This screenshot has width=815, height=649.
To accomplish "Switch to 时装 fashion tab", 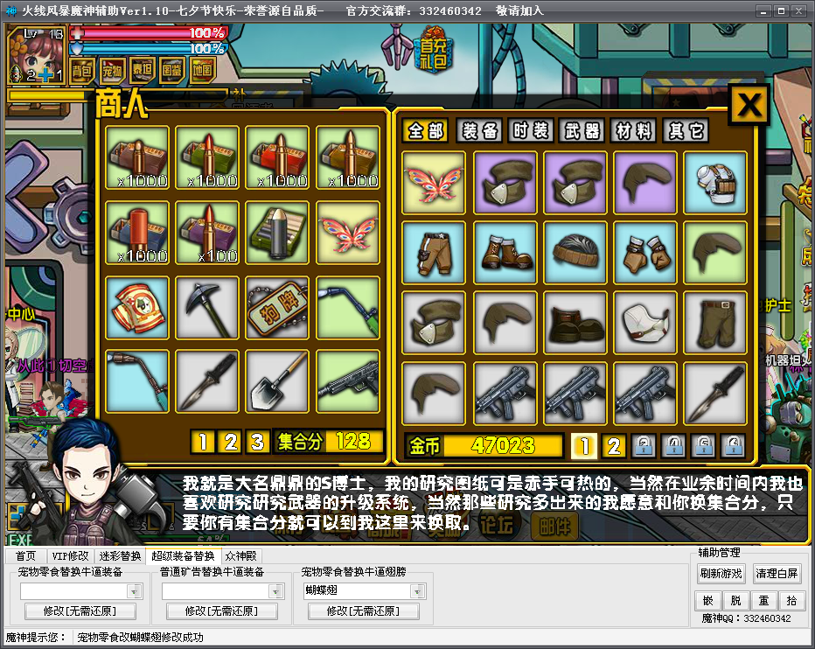I will coord(531,130).
